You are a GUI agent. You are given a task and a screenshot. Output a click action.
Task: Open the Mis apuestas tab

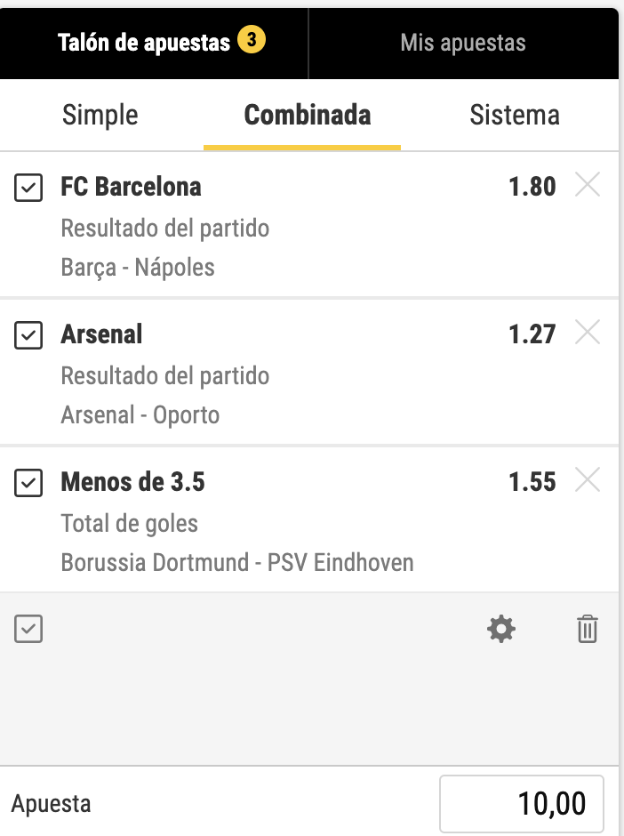click(463, 44)
